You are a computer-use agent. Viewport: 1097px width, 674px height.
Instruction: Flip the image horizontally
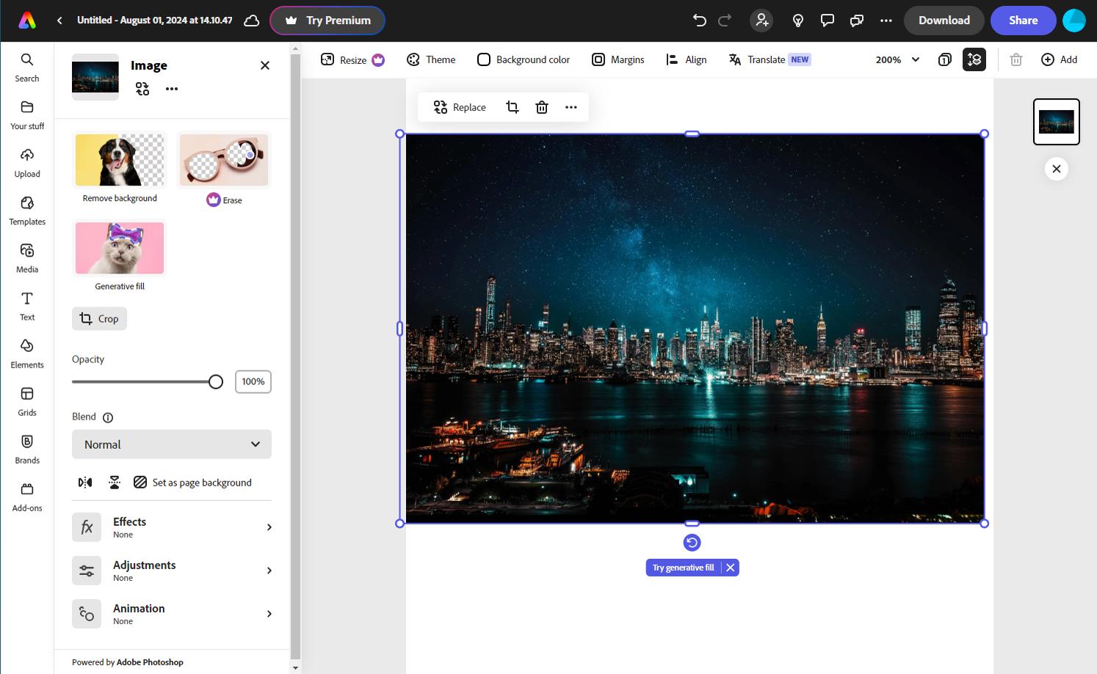pyautogui.click(x=84, y=482)
